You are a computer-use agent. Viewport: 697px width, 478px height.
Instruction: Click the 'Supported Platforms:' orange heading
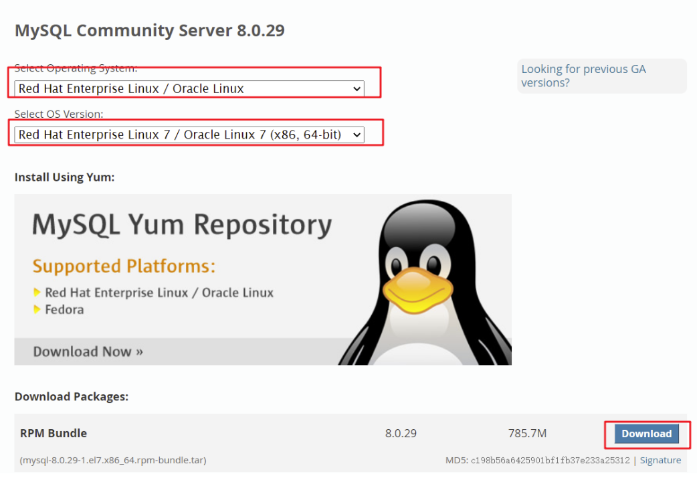point(124,266)
